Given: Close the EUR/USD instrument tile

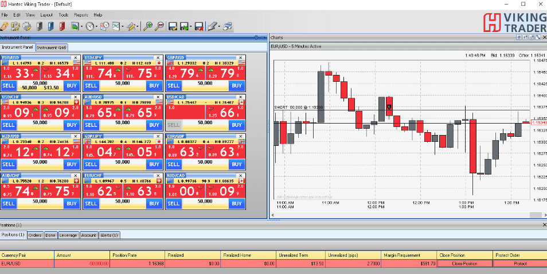Looking at the screenshot, I should 76,58.
